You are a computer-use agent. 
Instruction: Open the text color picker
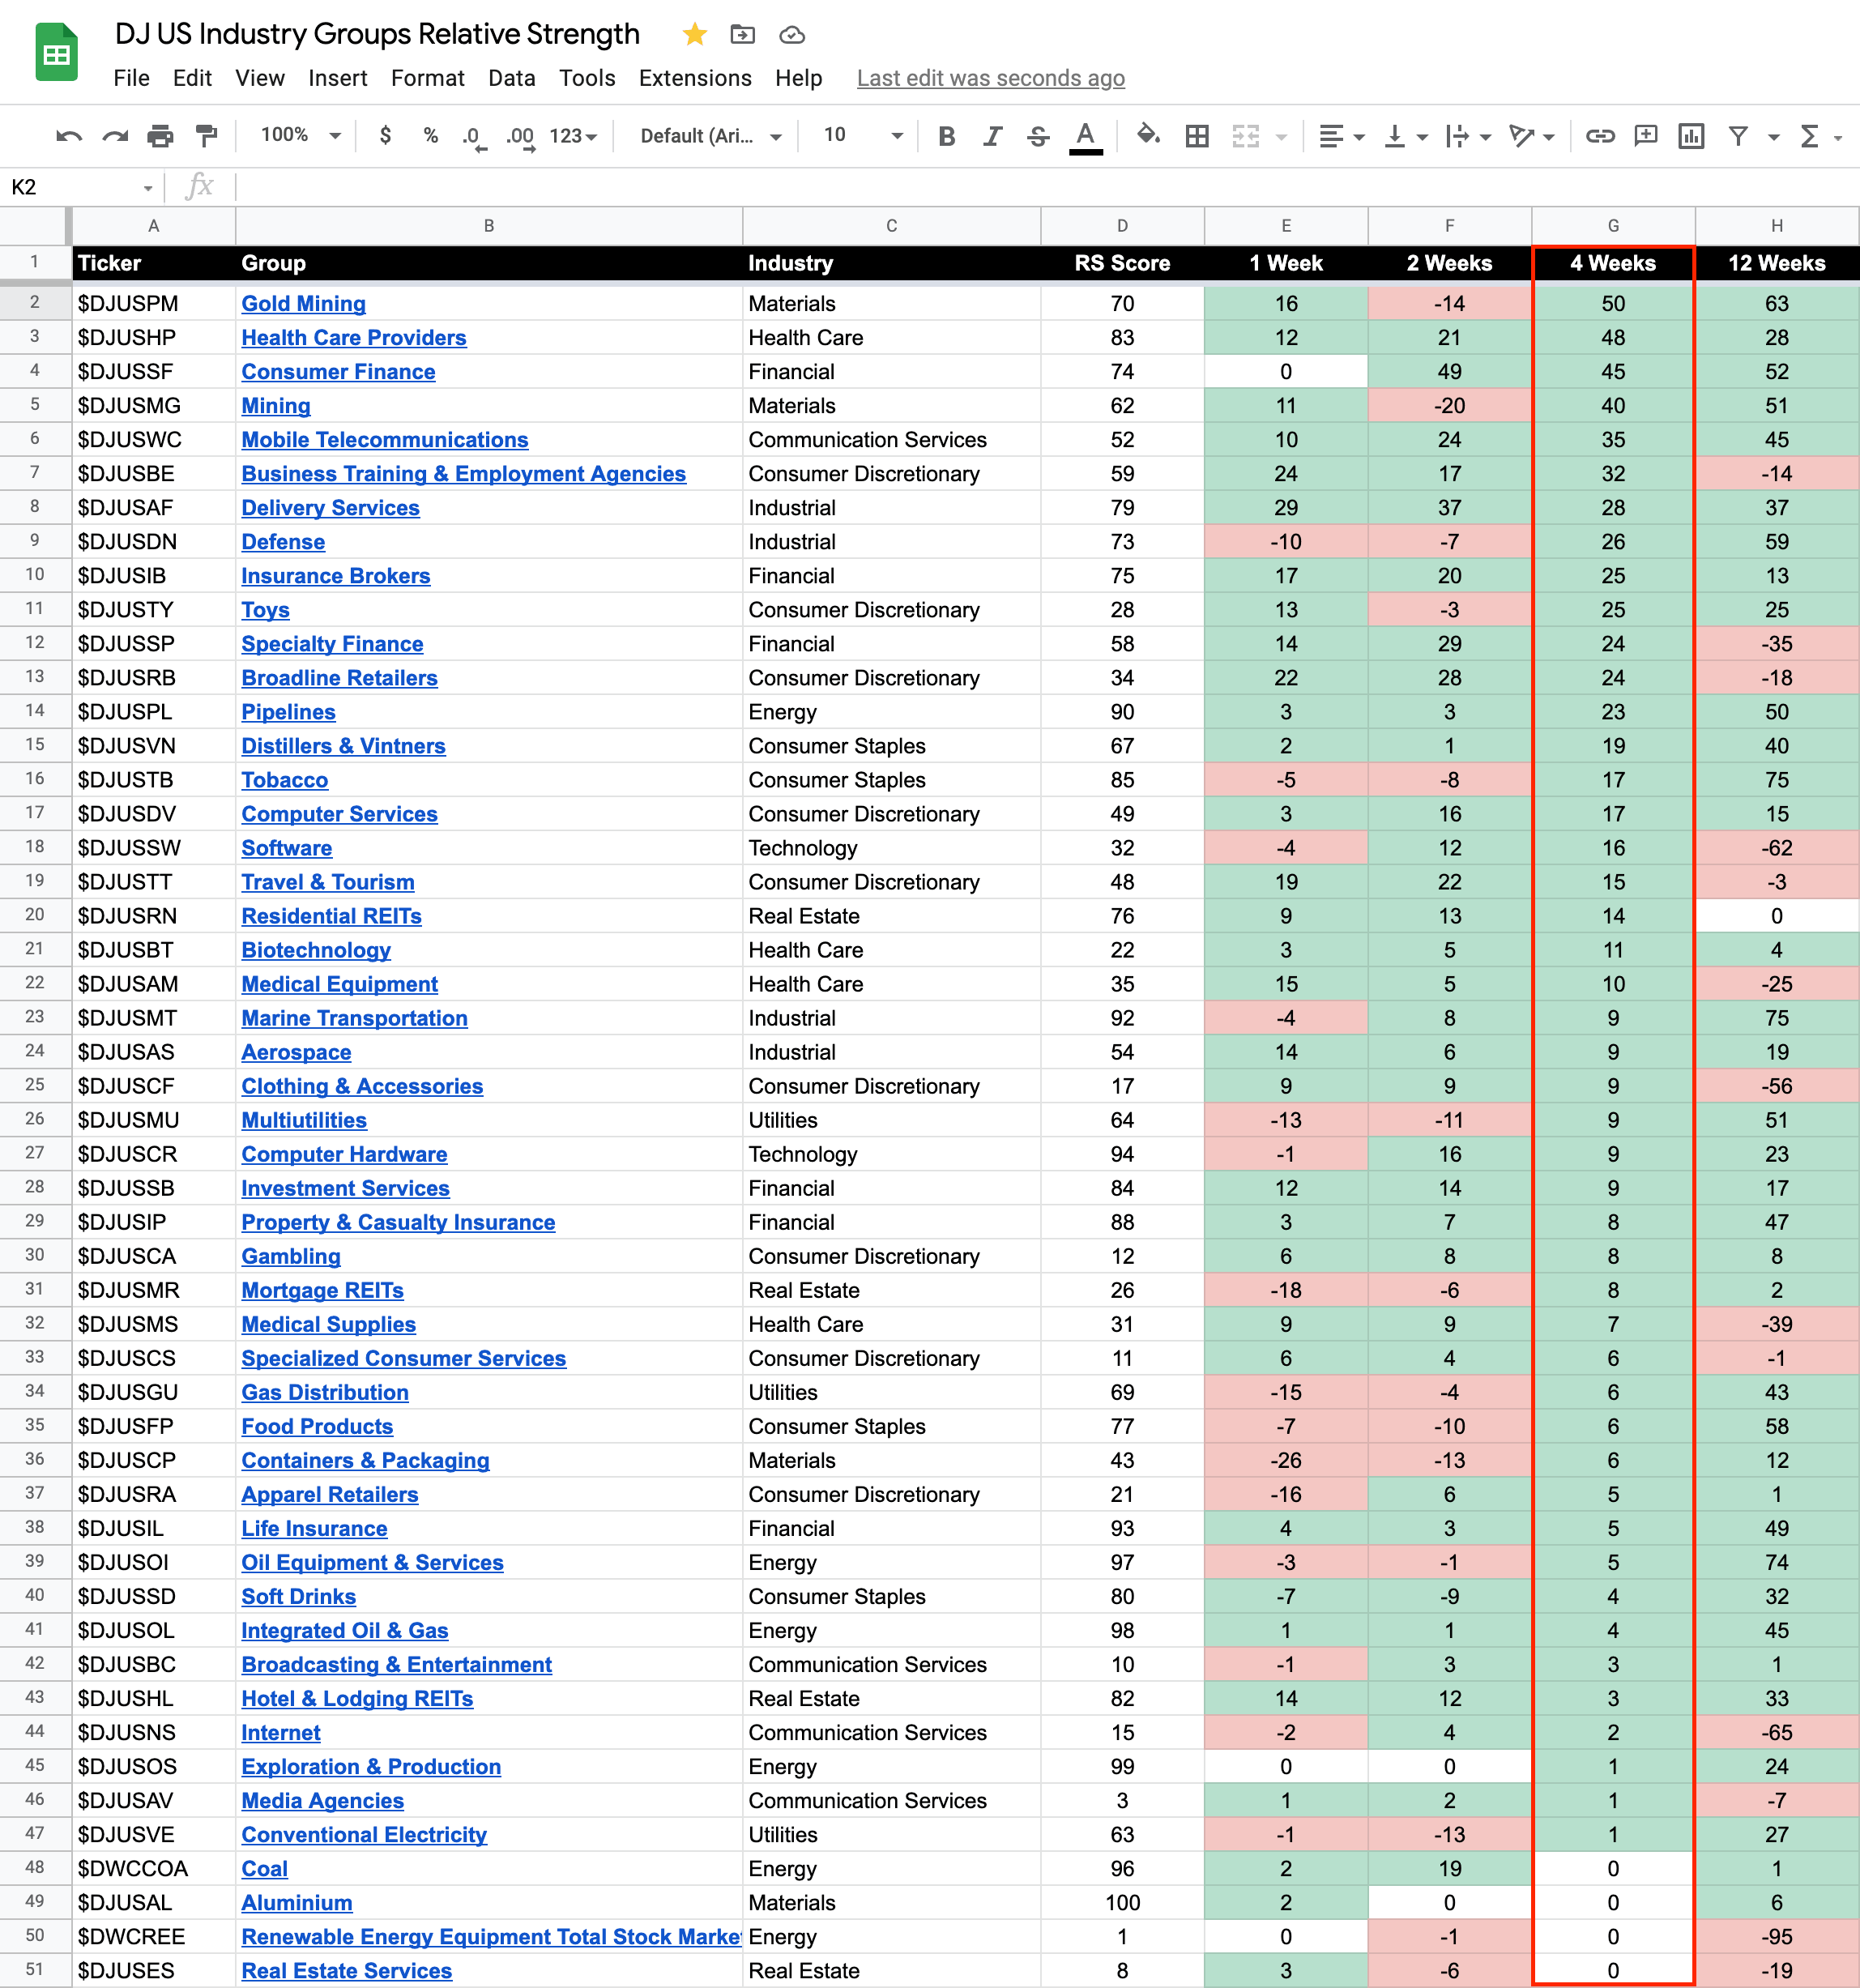(1085, 136)
